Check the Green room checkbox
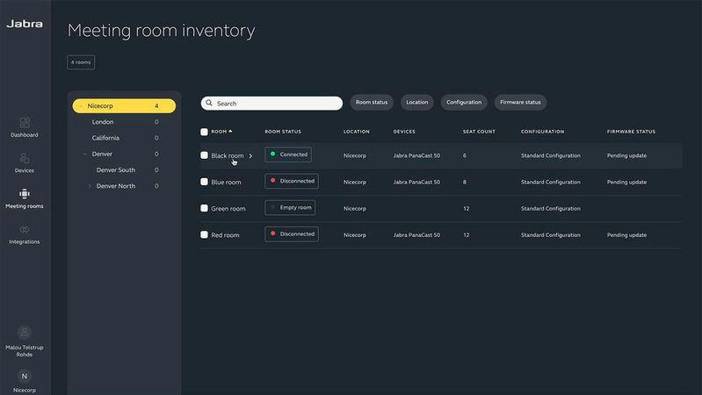Screen dimensions: 702x395 point(204,208)
